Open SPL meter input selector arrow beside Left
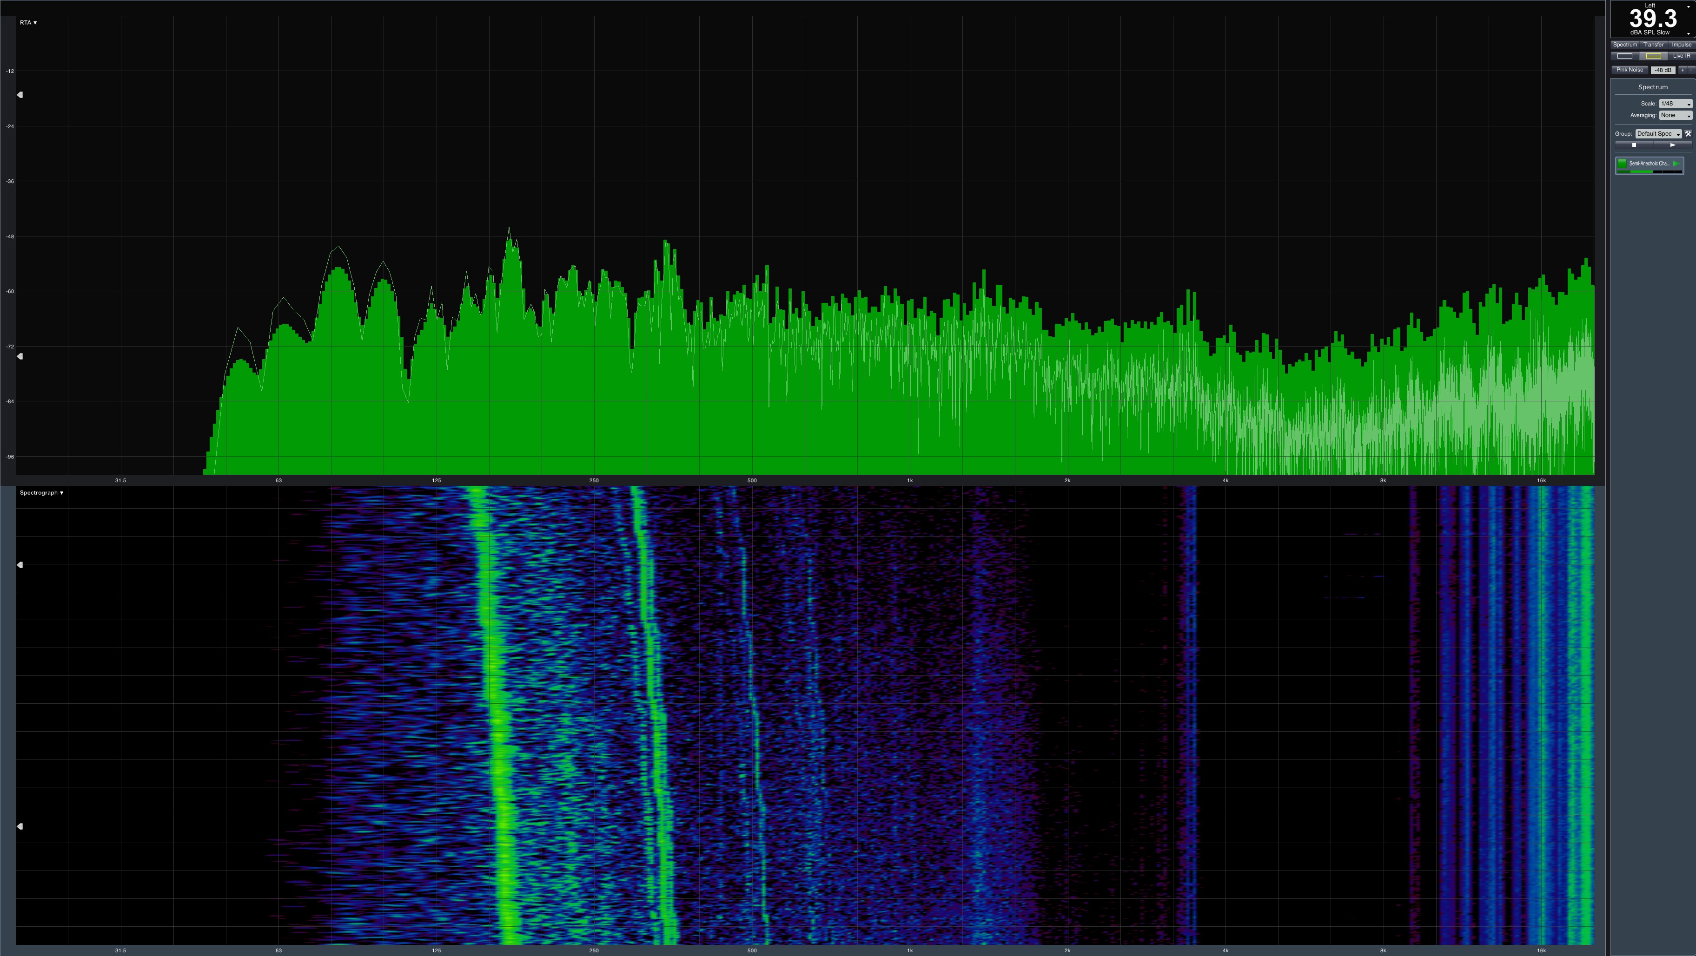This screenshot has width=1696, height=956. pos(1688,6)
